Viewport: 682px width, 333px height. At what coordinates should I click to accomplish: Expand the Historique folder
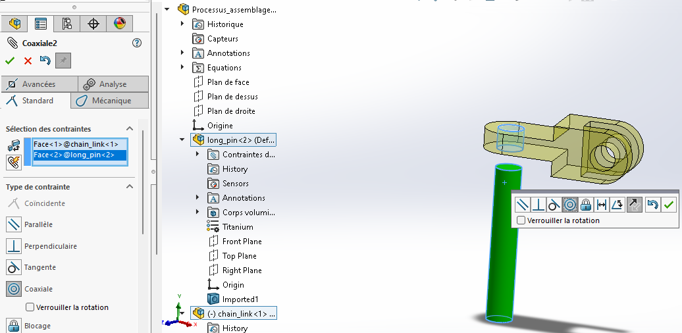point(182,24)
